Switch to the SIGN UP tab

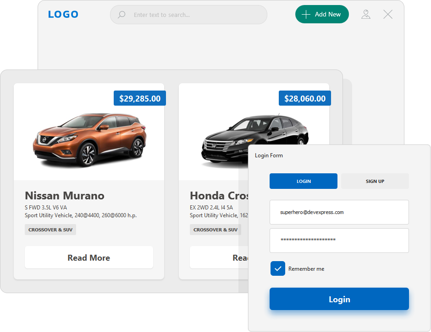375,181
